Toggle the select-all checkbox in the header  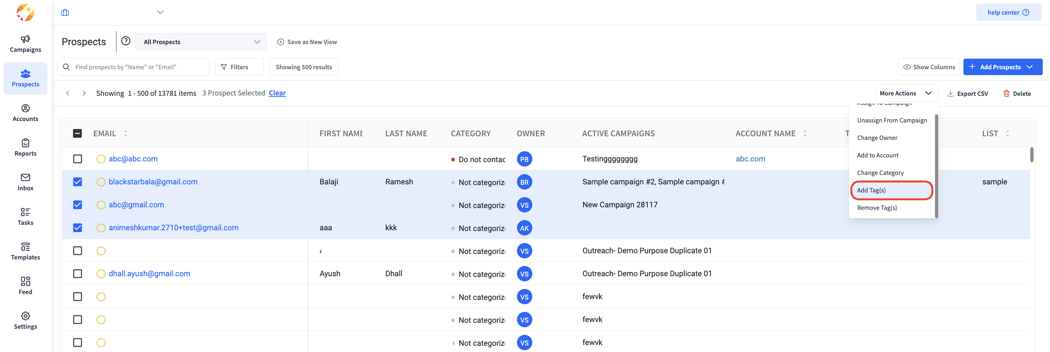tap(77, 133)
